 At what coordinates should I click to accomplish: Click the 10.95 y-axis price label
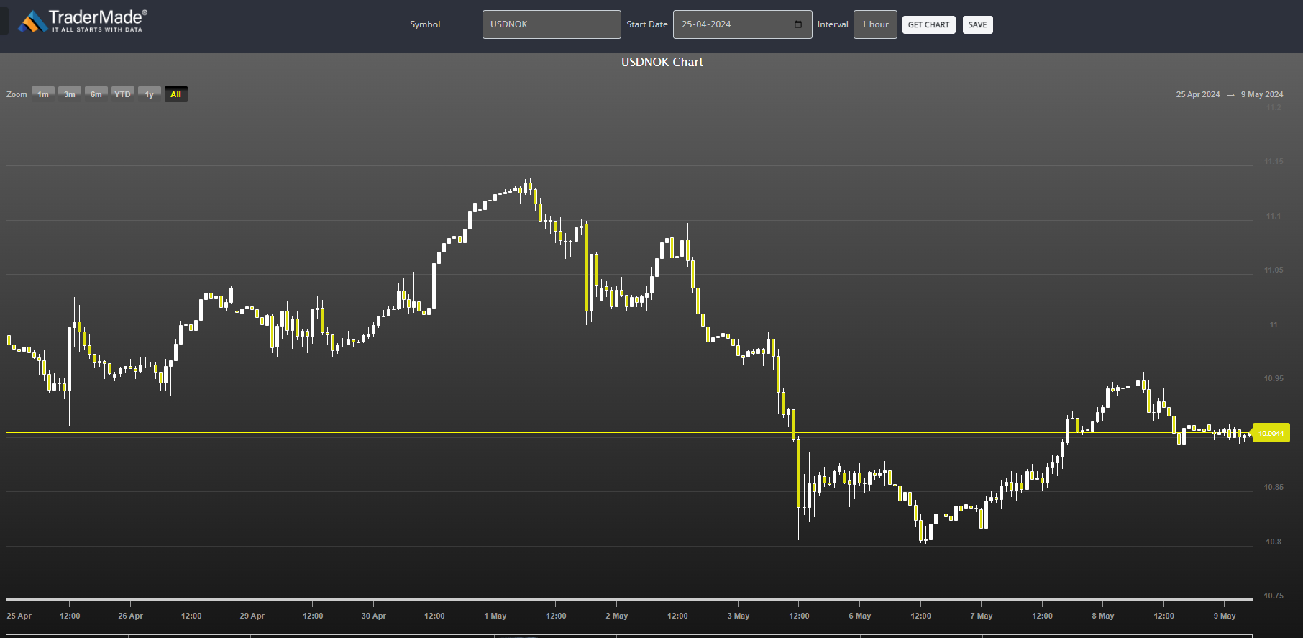1274,378
